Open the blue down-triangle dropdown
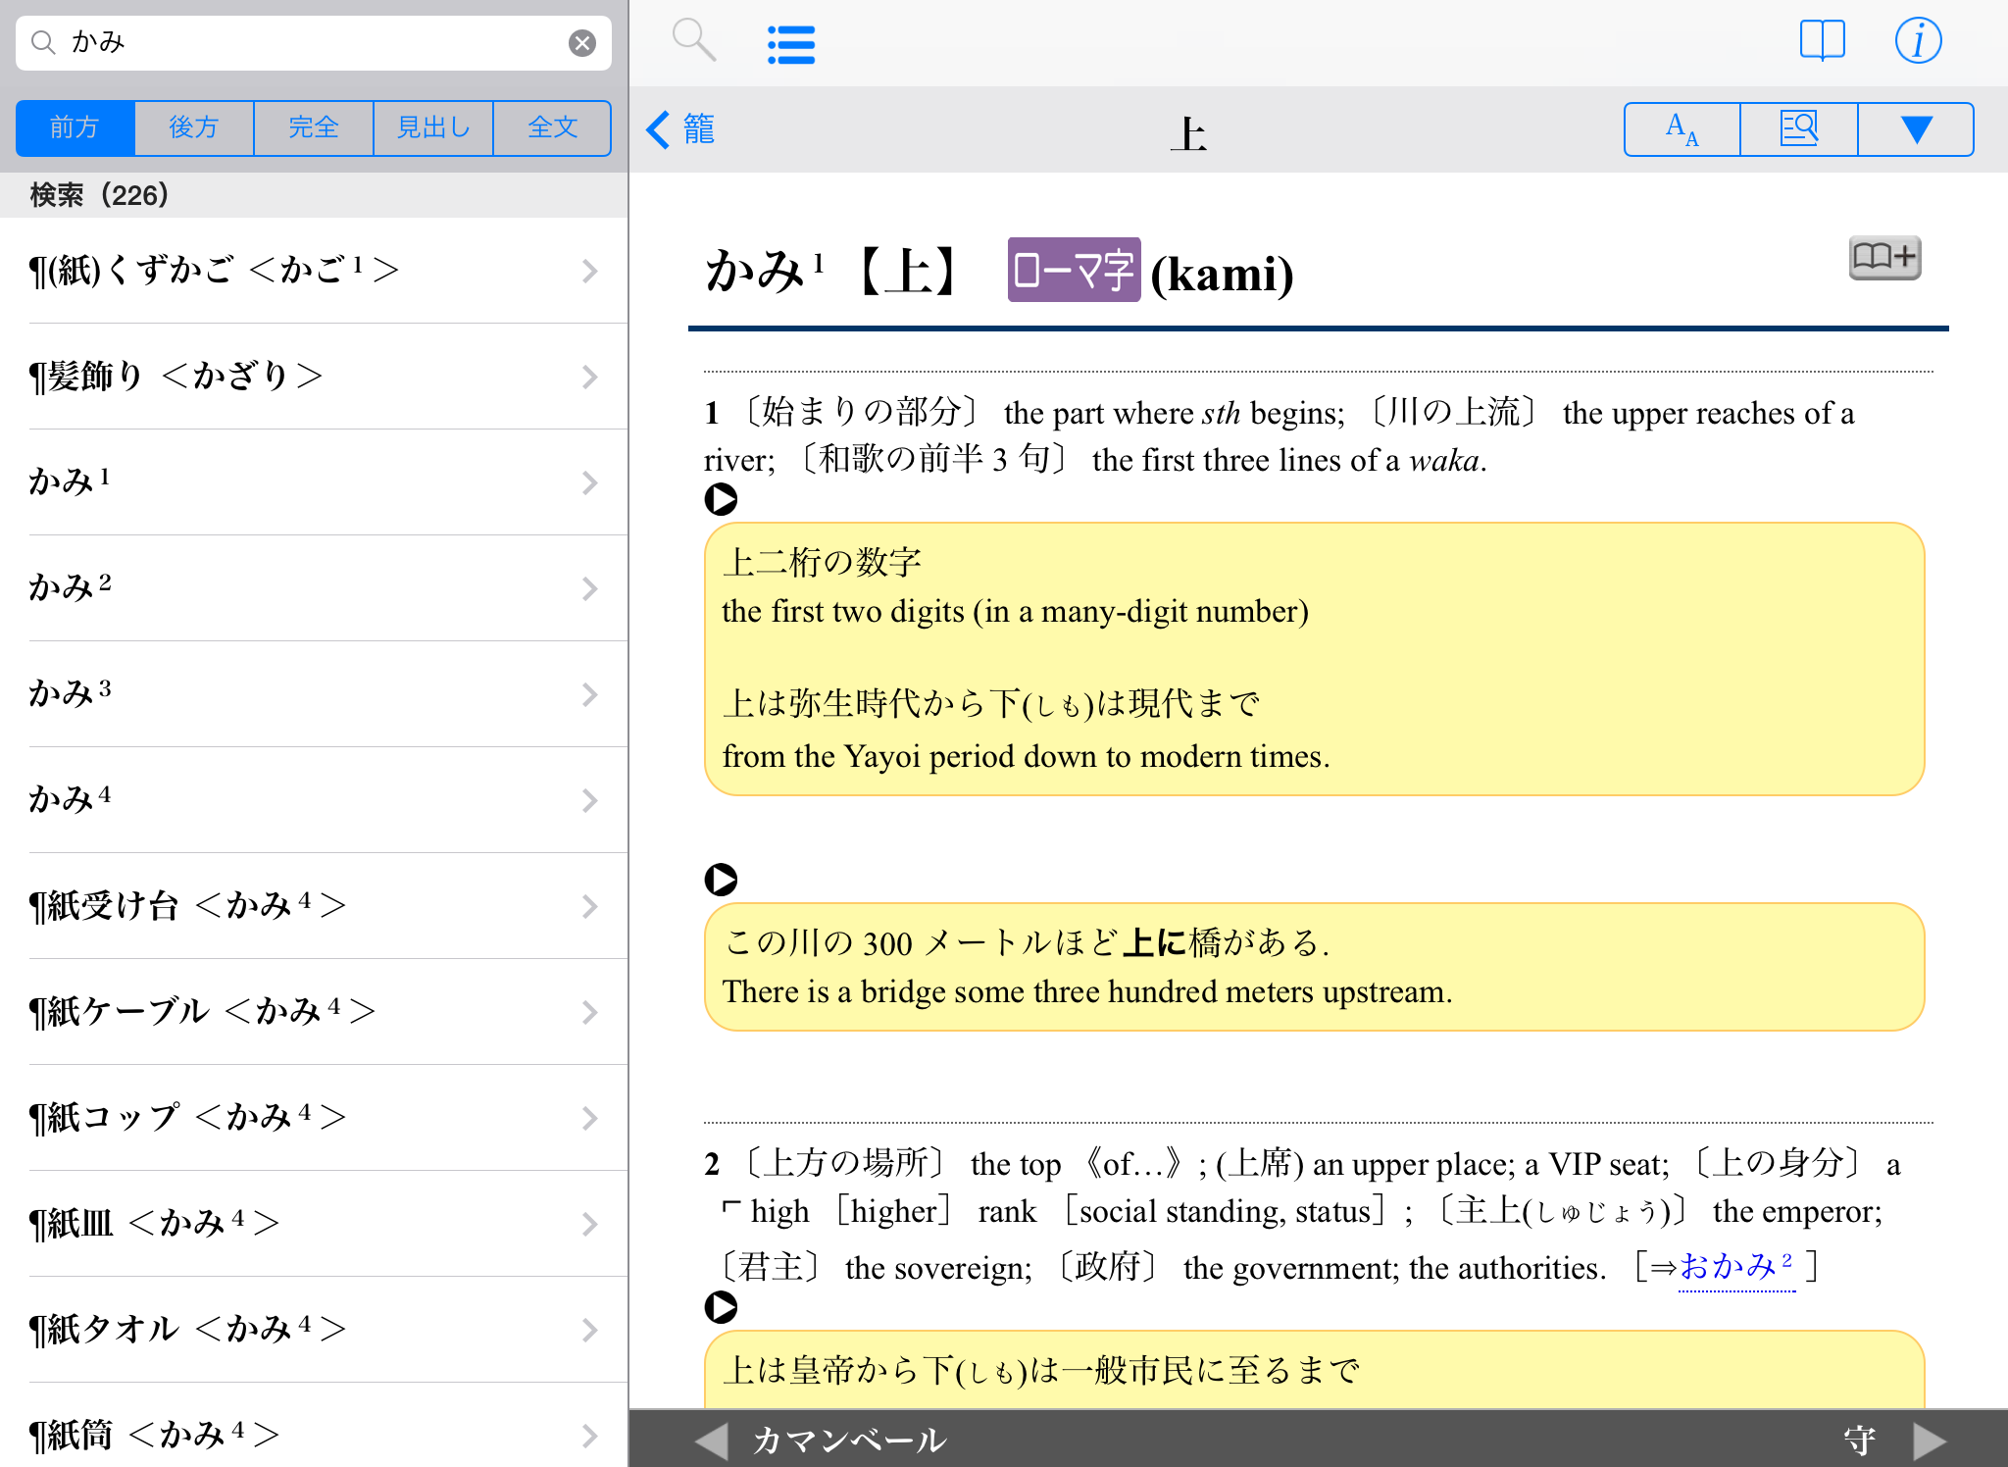The width and height of the screenshot is (2008, 1467). pos(1916,129)
